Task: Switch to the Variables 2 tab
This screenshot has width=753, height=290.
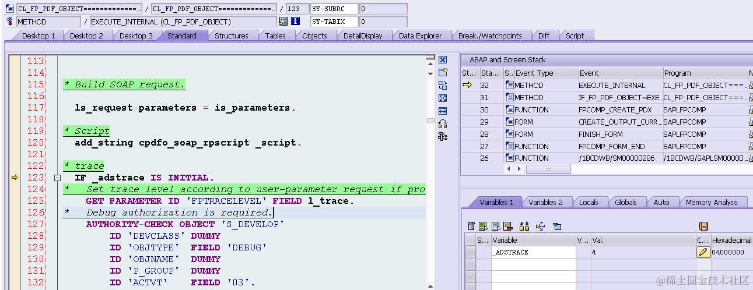Action: tap(545, 202)
